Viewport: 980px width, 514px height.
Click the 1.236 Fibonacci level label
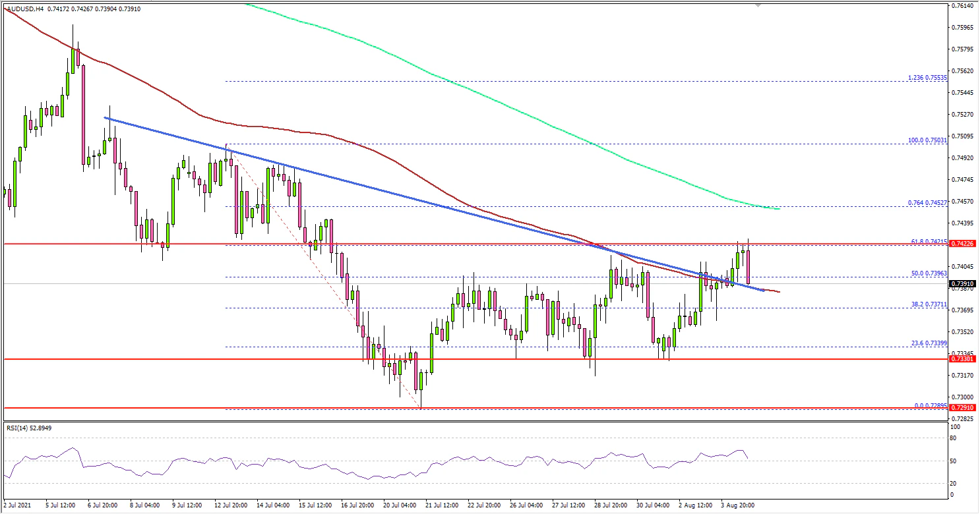(x=928, y=77)
